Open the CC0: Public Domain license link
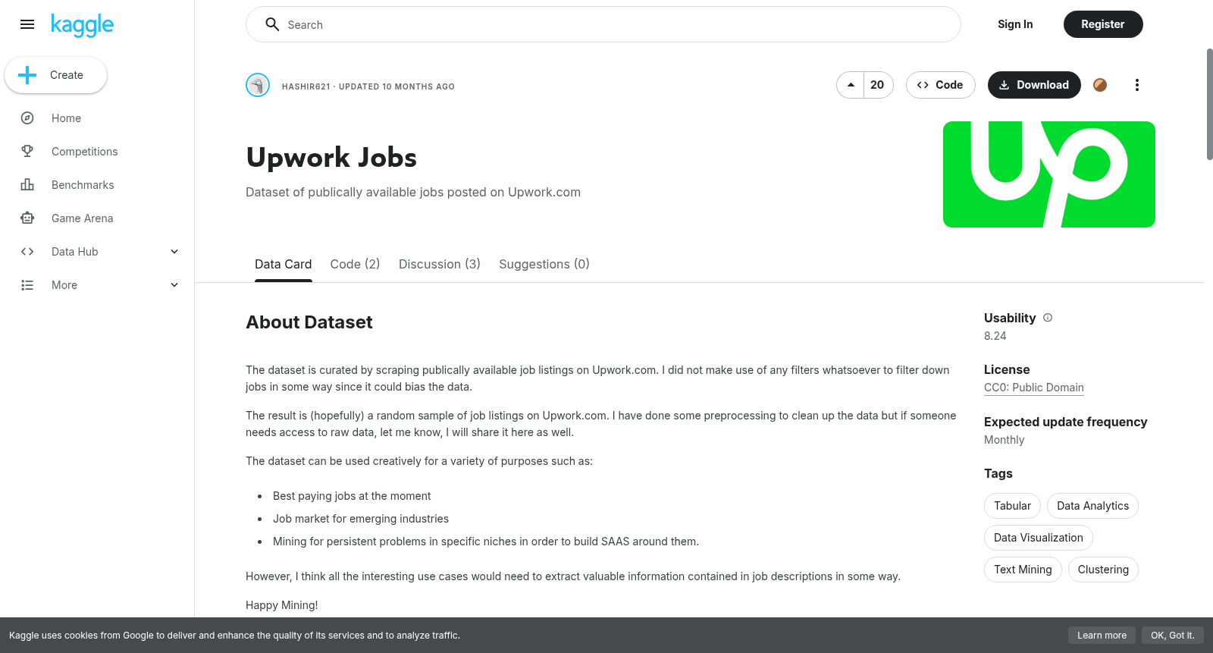The image size is (1213, 653). [1034, 388]
